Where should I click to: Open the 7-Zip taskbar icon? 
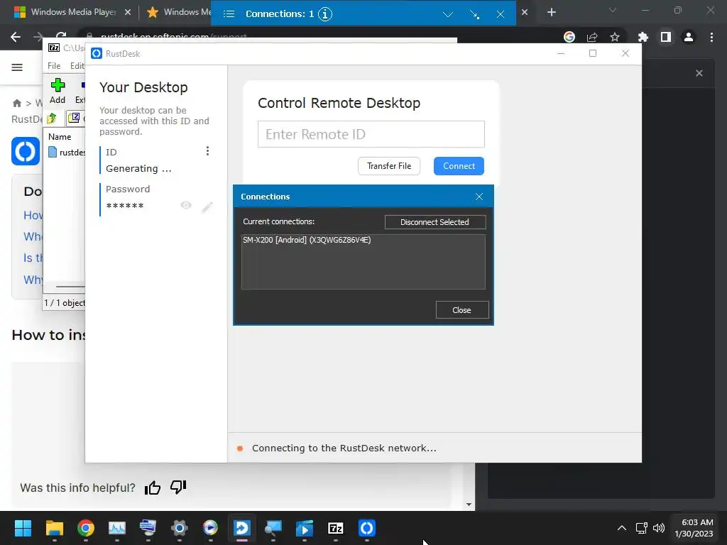pyautogui.click(x=336, y=528)
